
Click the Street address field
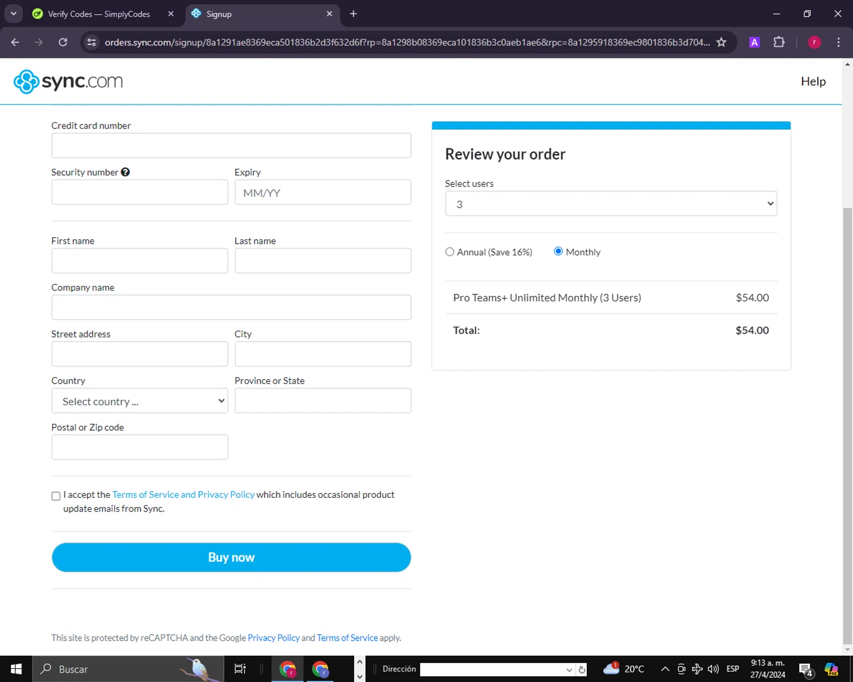coord(140,354)
